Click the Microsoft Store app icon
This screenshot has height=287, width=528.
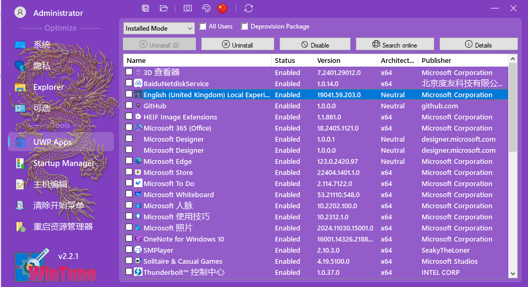(x=138, y=172)
